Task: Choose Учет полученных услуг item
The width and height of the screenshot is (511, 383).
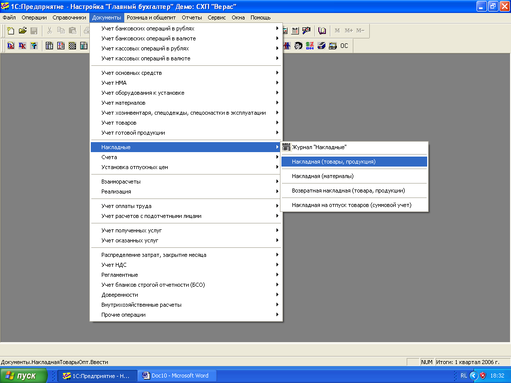Action: pyautogui.click(x=186, y=230)
